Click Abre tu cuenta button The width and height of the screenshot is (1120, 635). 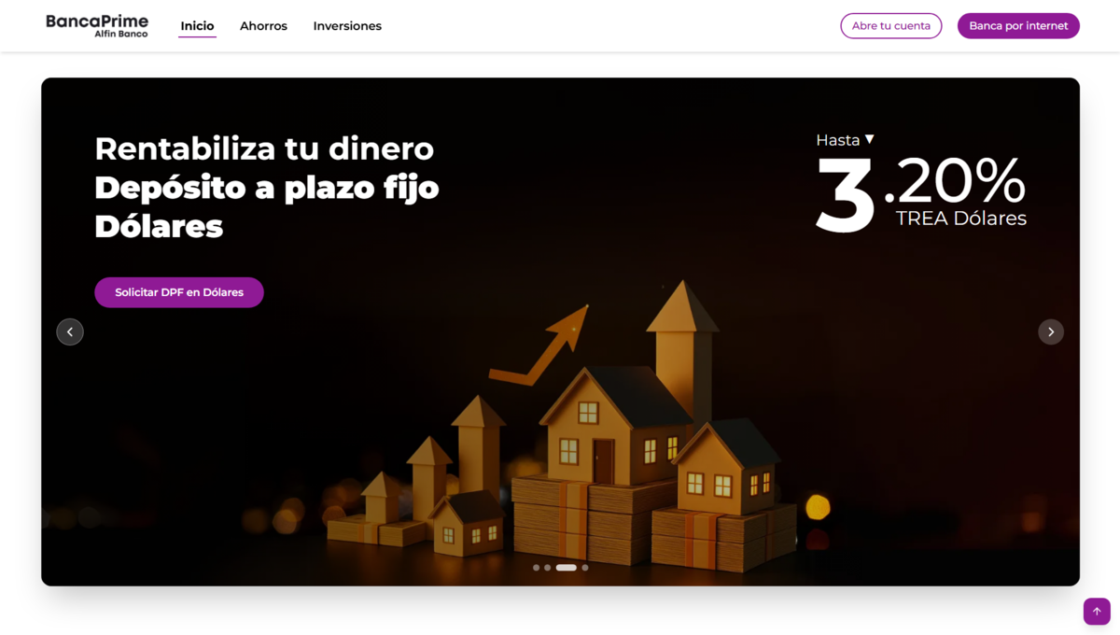coord(891,26)
